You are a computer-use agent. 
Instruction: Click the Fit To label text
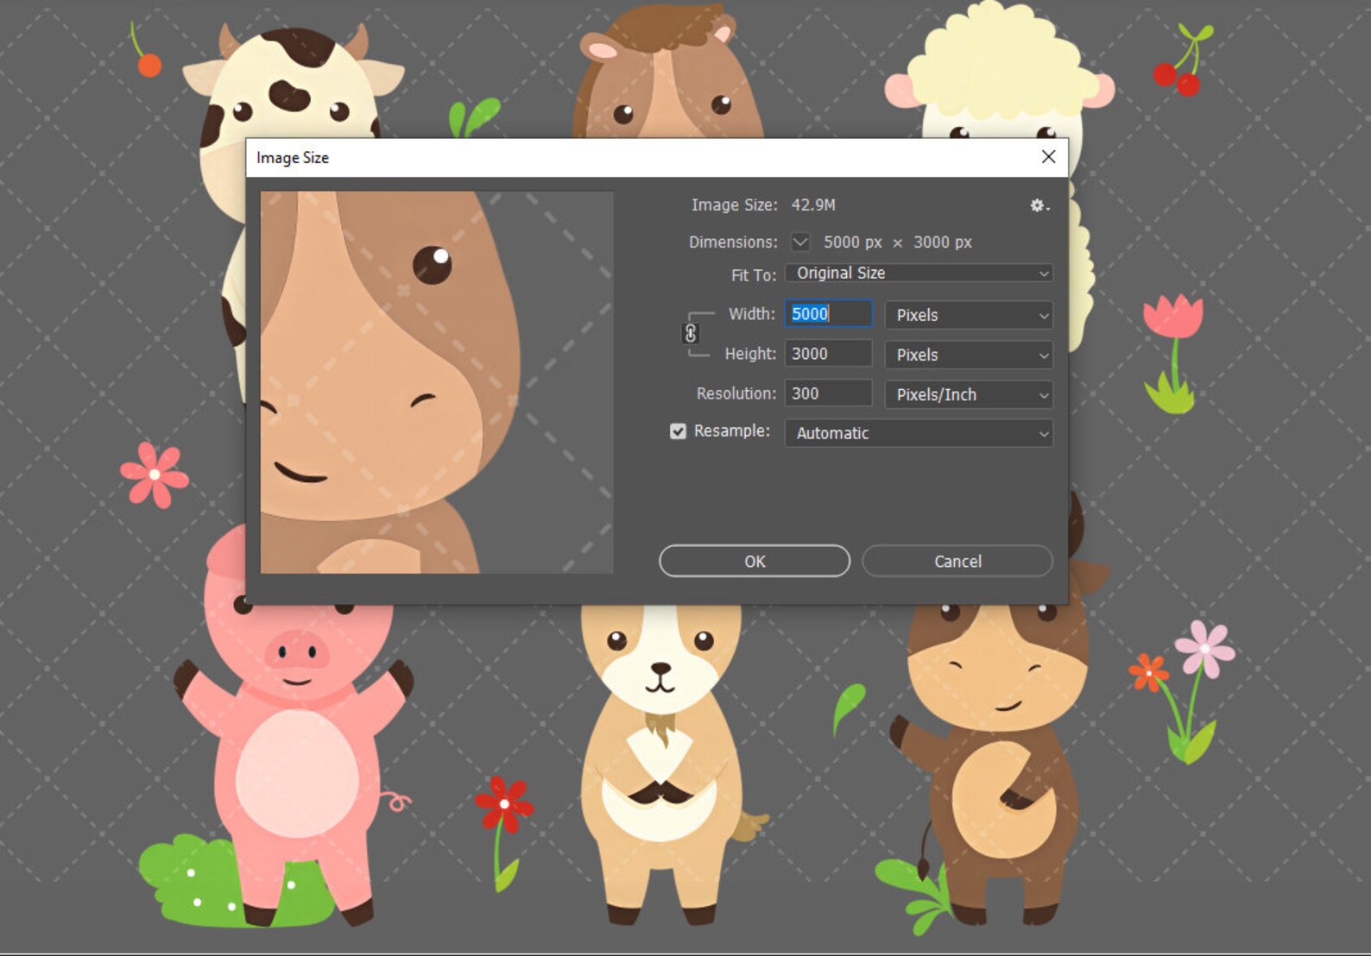754,275
